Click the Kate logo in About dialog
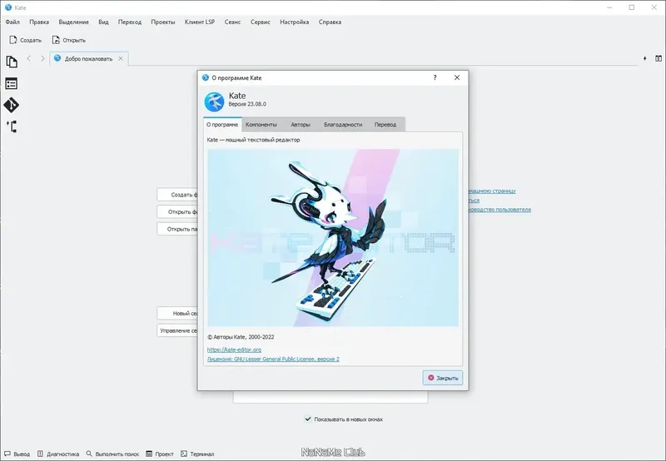This screenshot has height=461, width=666. tap(214, 102)
